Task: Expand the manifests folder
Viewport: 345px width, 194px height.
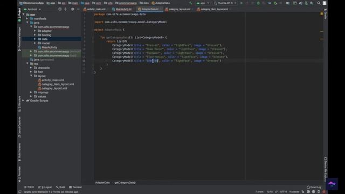Action: click(27, 19)
